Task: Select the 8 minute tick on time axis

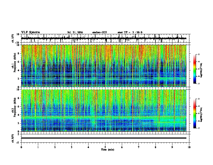Action: point(155,147)
